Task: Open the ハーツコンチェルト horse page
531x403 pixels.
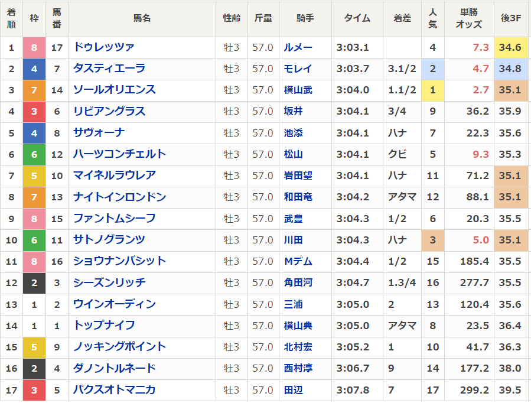Action: point(119,154)
